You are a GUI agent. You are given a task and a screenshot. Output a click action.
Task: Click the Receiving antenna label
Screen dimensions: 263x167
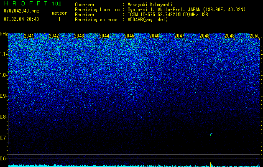point(96,20)
